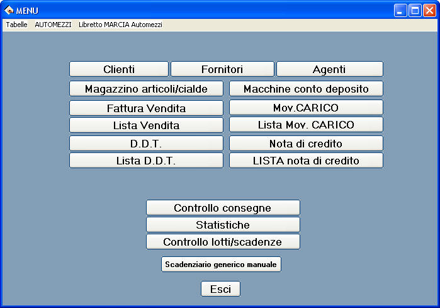Click the Clienti button

[119, 69]
